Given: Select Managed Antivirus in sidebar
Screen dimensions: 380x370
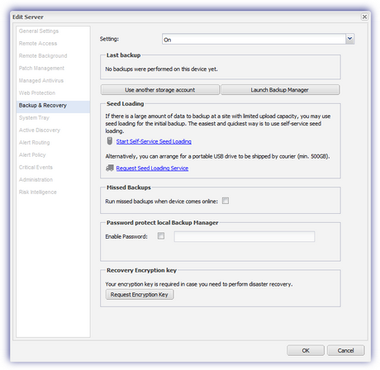Looking at the screenshot, I should coord(41,81).
